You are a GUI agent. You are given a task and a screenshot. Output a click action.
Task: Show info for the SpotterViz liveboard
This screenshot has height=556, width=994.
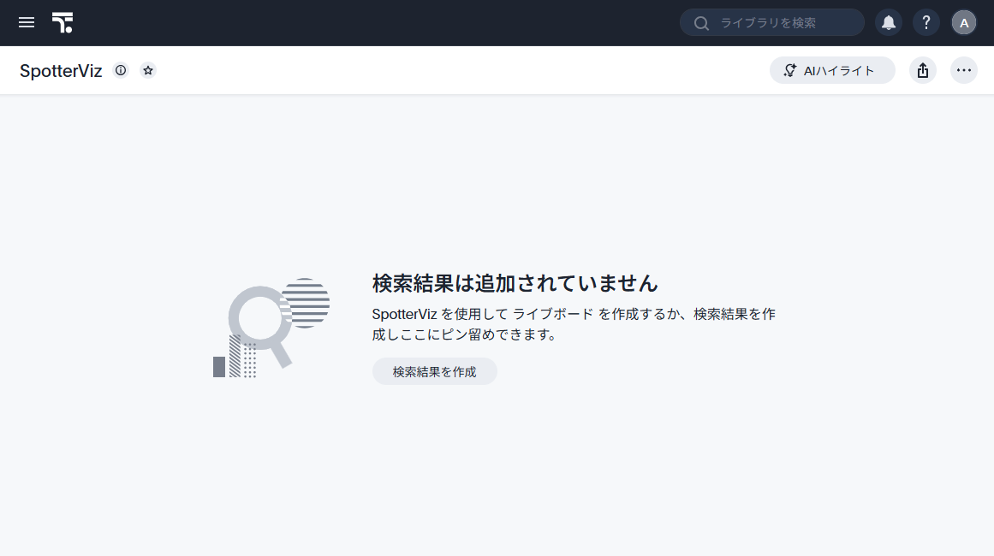pos(121,70)
